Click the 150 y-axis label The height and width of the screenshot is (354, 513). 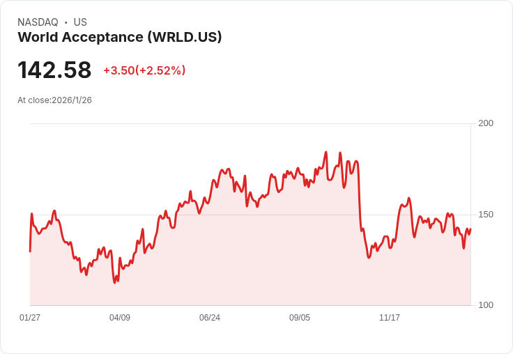[486, 215]
